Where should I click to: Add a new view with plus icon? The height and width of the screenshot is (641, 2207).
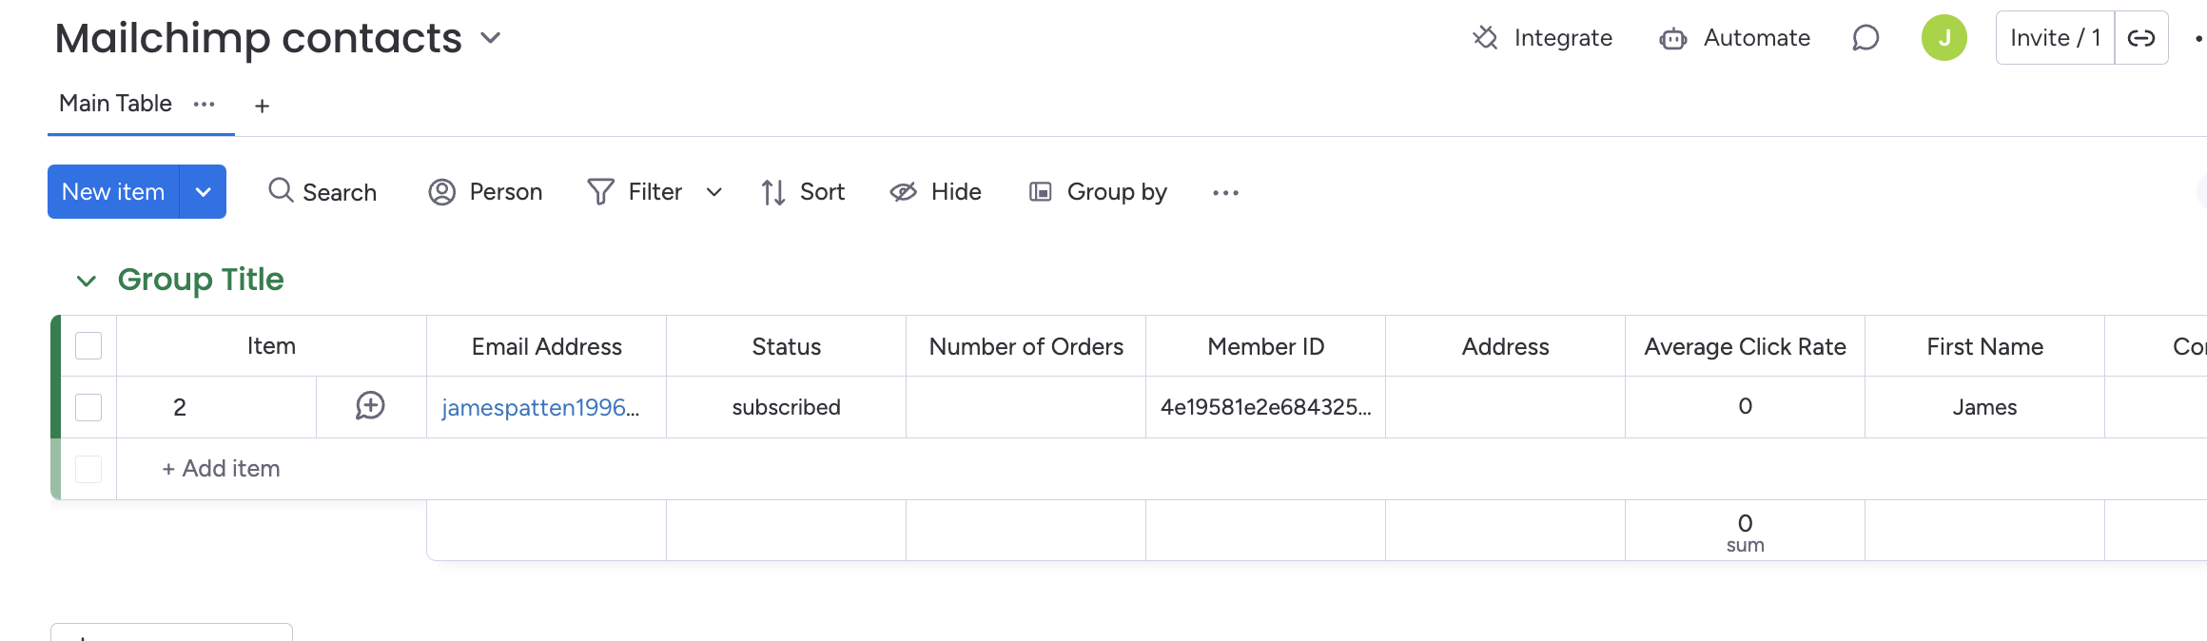(263, 106)
